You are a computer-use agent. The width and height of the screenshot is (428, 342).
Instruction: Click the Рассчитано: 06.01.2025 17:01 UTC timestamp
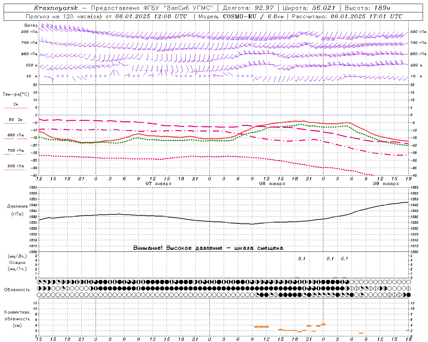point(347,16)
